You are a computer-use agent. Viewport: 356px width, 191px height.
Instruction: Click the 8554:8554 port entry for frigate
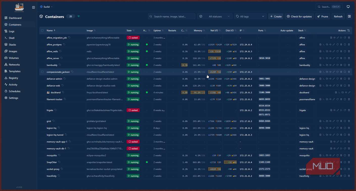[265, 106]
